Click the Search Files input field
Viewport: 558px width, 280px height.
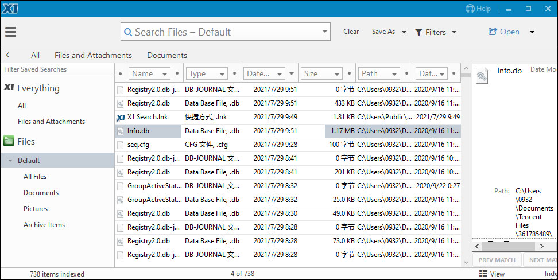tap(226, 32)
